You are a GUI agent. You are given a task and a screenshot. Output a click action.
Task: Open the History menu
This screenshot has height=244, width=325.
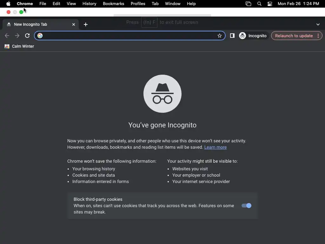89,4
